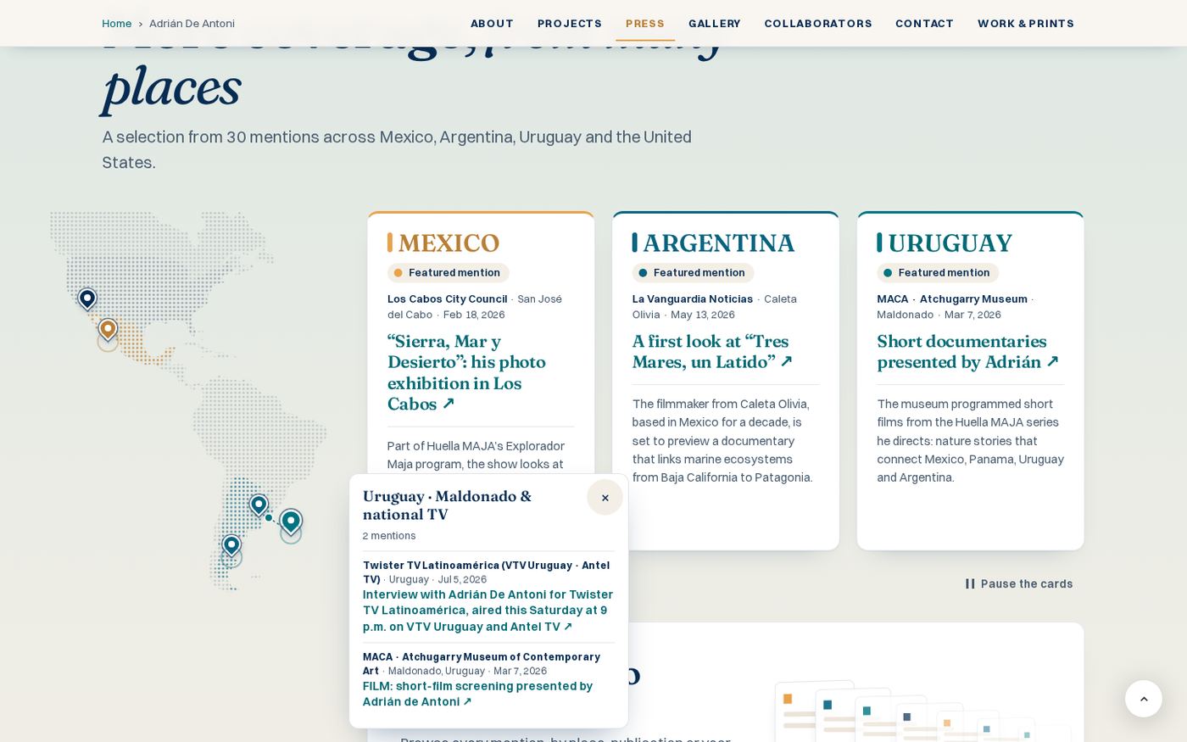Image resolution: width=1187 pixels, height=742 pixels.
Task: Close the Uruguay mentions popup
Action: pyautogui.click(x=605, y=498)
